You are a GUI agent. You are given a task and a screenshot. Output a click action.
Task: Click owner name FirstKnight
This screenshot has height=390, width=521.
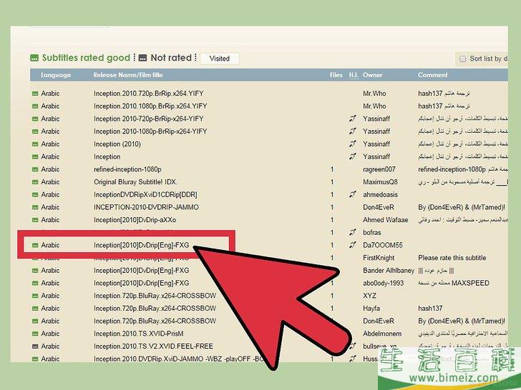[379, 258]
